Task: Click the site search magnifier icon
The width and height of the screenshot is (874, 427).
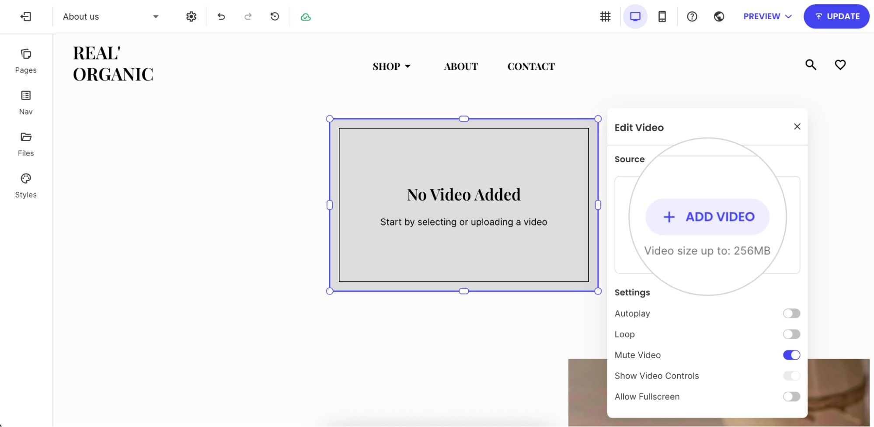Action: coord(811,65)
